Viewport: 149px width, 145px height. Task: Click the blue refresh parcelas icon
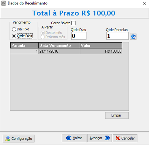pos(133,37)
